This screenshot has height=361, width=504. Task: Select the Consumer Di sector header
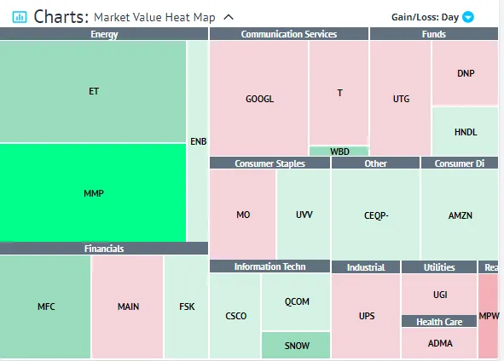(460, 163)
